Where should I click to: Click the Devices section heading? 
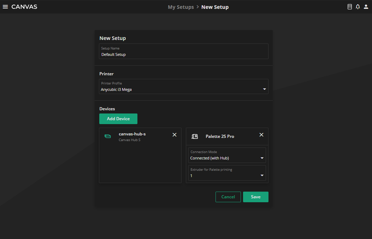point(107,109)
